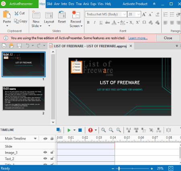Toggle visibility of Image_3 track
This screenshot has width=181, height=171.
pyautogui.click(x=45, y=152)
